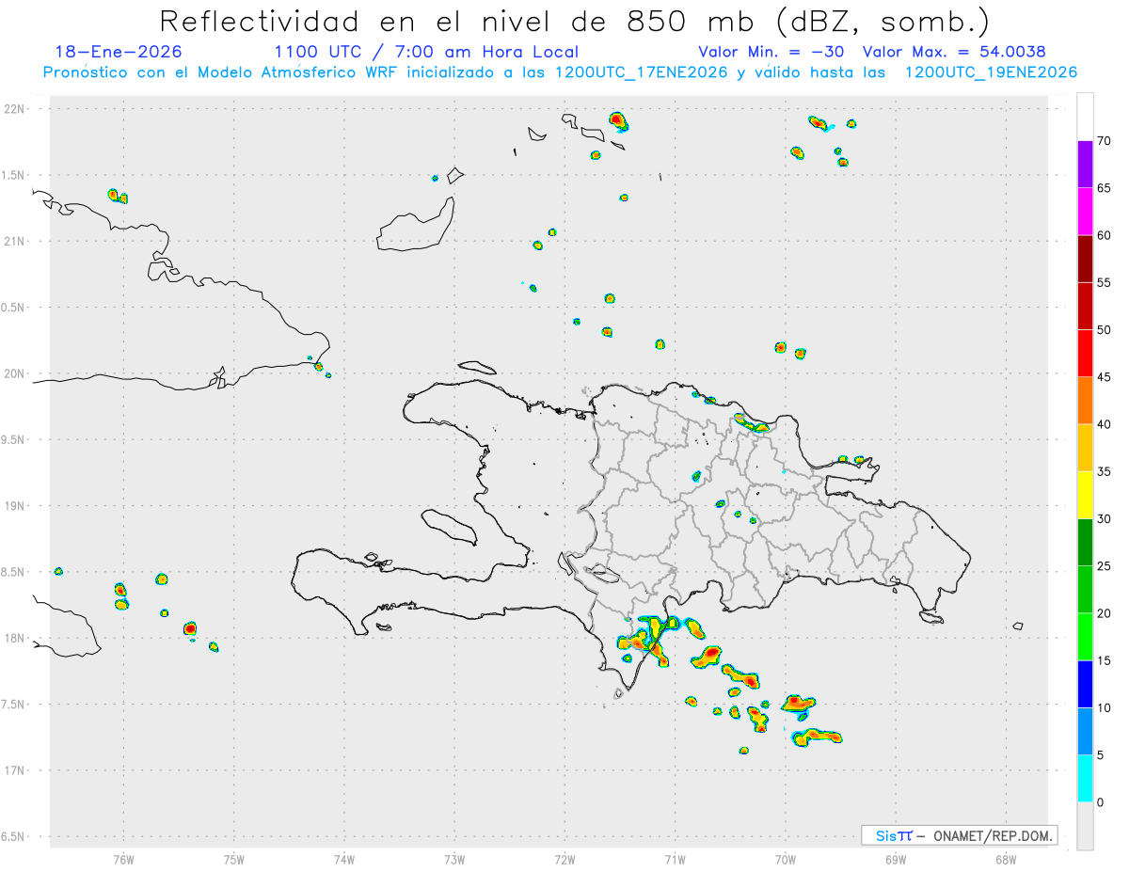The width and height of the screenshot is (1129, 872).
Task: Click the forecast end time '1200UTC_19ENE2026'
Action: tap(991, 72)
